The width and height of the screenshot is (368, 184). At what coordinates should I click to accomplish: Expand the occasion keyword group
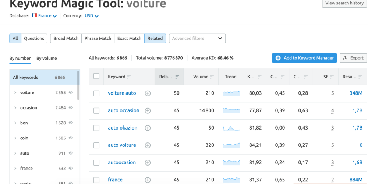tap(15, 108)
